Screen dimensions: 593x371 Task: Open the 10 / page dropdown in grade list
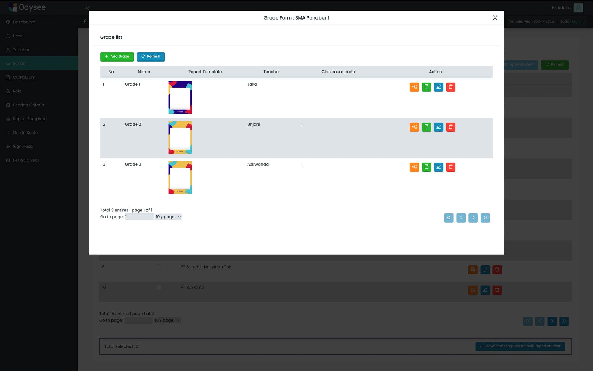[168, 216]
